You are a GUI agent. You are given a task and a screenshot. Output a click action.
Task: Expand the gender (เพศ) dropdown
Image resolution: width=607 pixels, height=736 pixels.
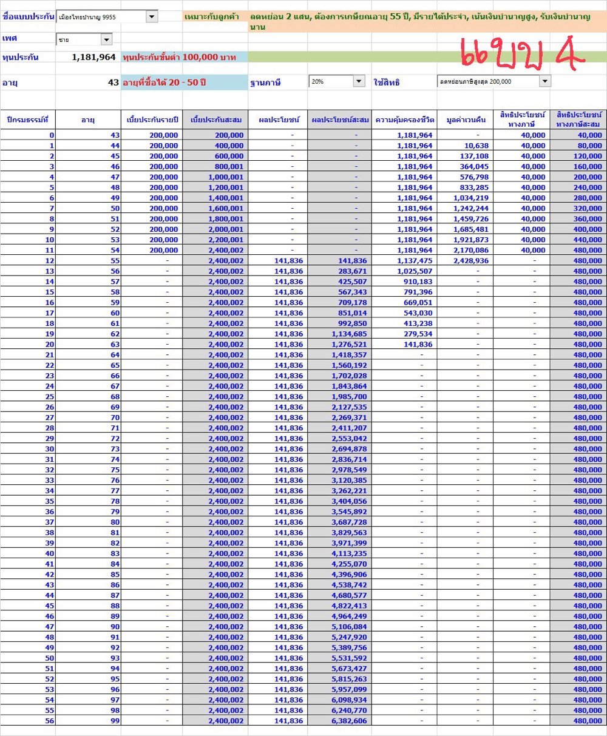tap(106, 39)
